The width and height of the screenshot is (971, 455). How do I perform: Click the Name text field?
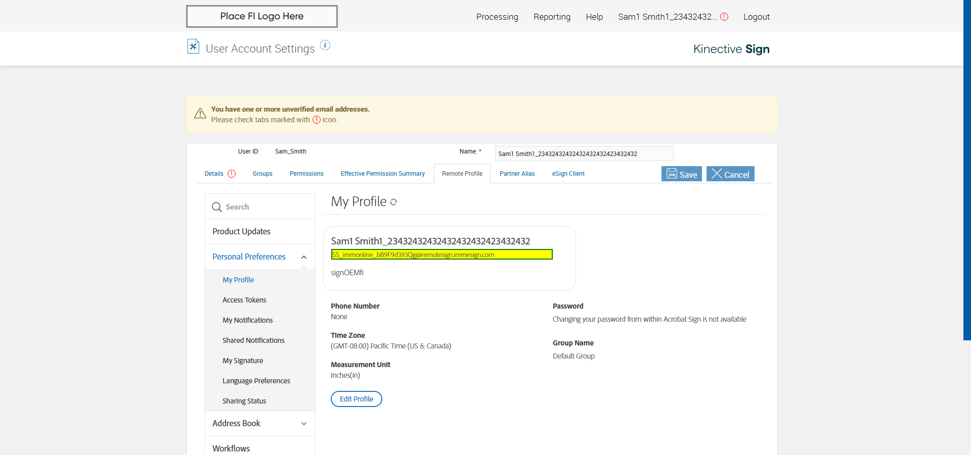pyautogui.click(x=584, y=154)
